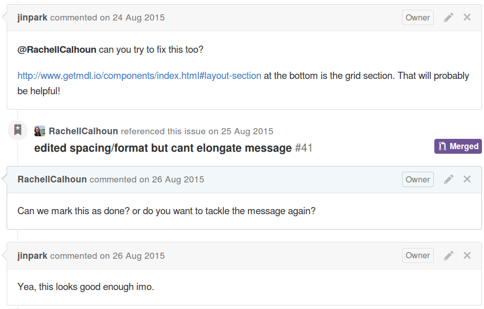Click the purple Merged status badge

click(458, 147)
